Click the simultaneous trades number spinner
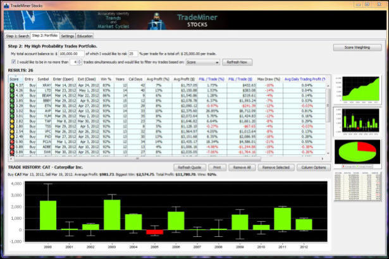Viewport: 389px width, 259px height. pyautogui.click(x=78, y=63)
